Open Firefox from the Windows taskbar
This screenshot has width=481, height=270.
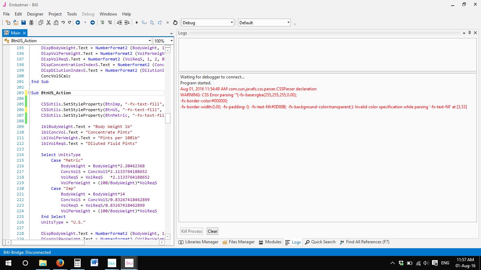(60, 263)
